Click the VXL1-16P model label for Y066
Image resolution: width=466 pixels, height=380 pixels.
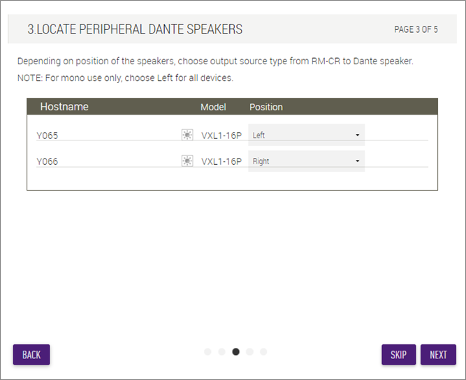tap(221, 161)
